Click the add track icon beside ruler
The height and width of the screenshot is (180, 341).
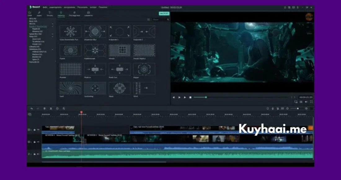[x=30, y=114]
